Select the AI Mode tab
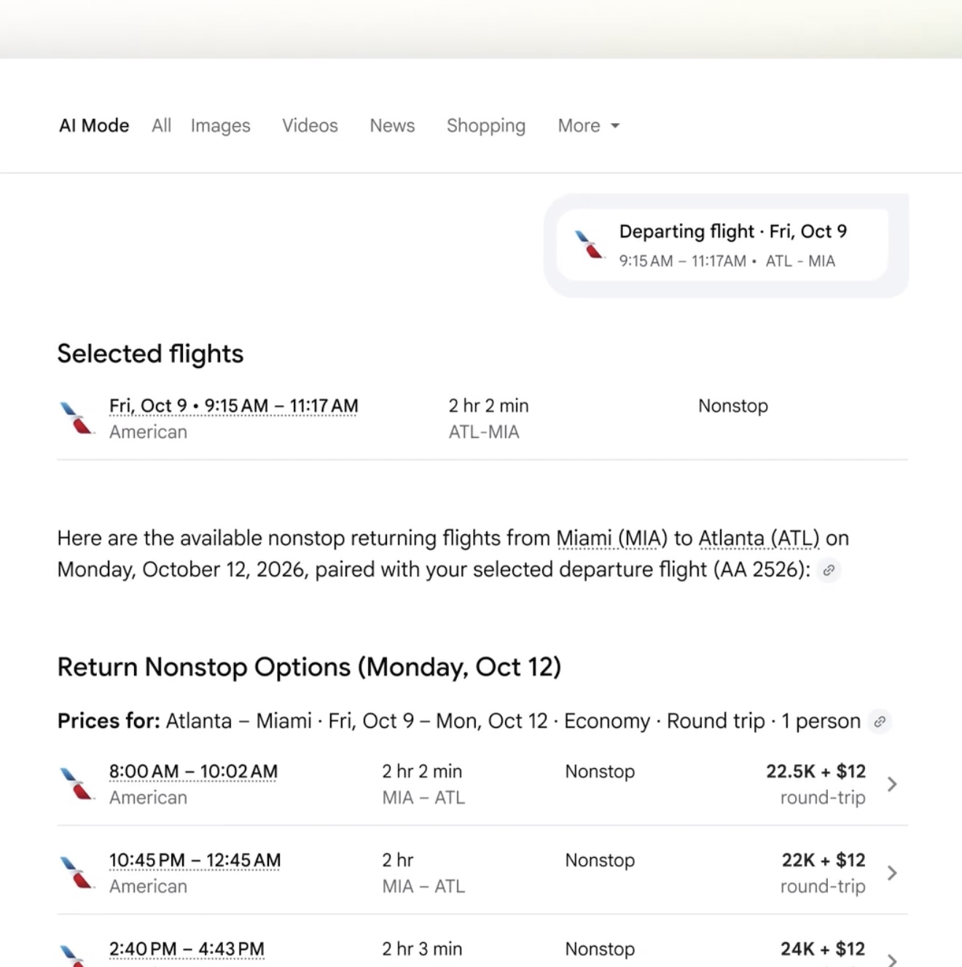This screenshot has height=967, width=962. pos(94,125)
